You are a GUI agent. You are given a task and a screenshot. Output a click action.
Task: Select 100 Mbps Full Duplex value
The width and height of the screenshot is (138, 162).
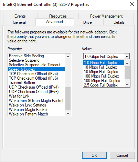[x=102, y=76]
